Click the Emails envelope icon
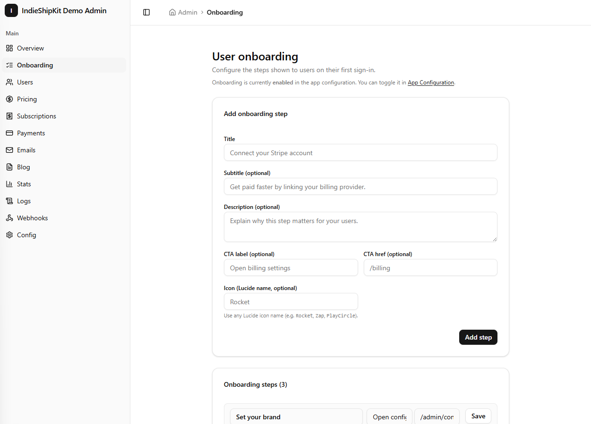591x424 pixels. [9, 150]
